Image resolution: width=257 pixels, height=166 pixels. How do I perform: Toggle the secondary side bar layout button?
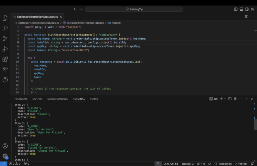(247, 9)
